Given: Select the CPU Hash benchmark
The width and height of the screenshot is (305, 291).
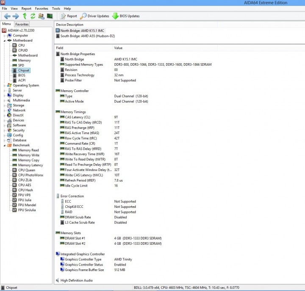Looking at the screenshot, I should tap(22, 190).
